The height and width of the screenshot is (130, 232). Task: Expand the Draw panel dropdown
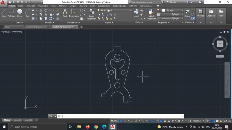point(19,22)
